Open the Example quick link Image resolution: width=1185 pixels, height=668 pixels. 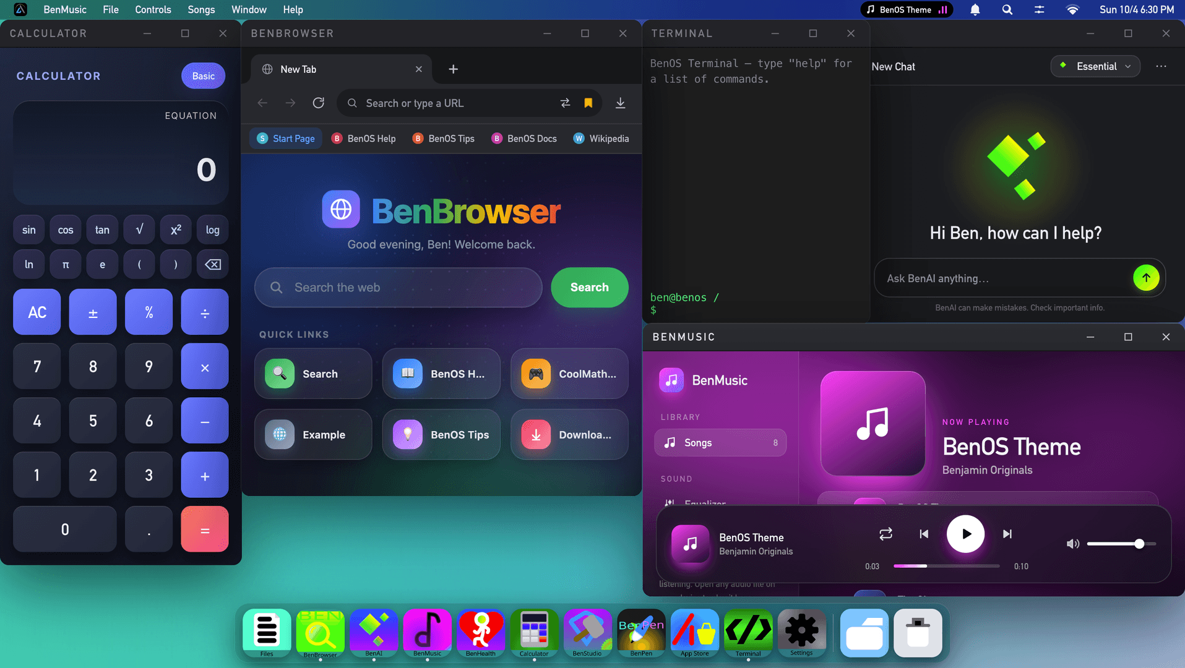tap(313, 435)
